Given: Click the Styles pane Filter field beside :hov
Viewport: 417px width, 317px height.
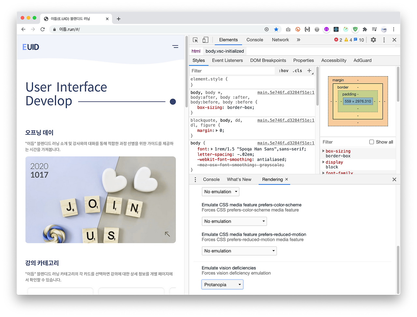Looking at the screenshot, I should click(233, 71).
